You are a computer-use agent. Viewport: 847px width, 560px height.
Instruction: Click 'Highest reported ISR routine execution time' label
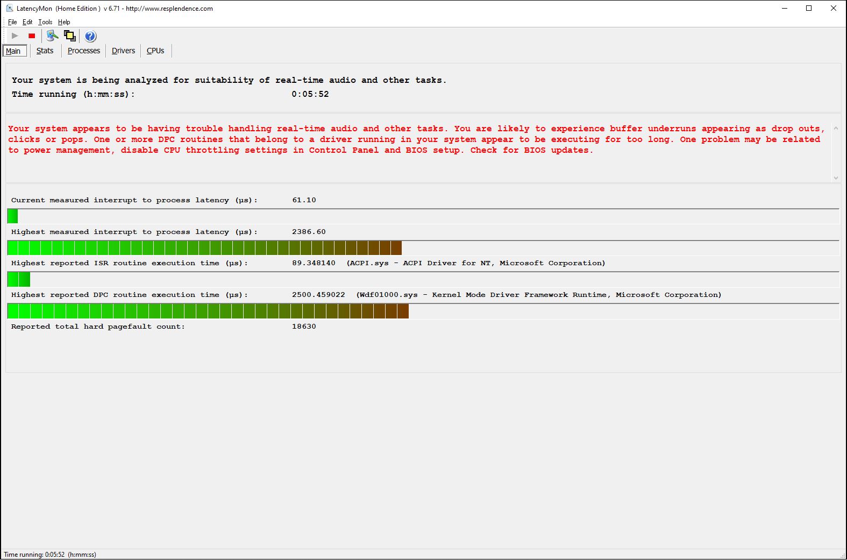130,263
